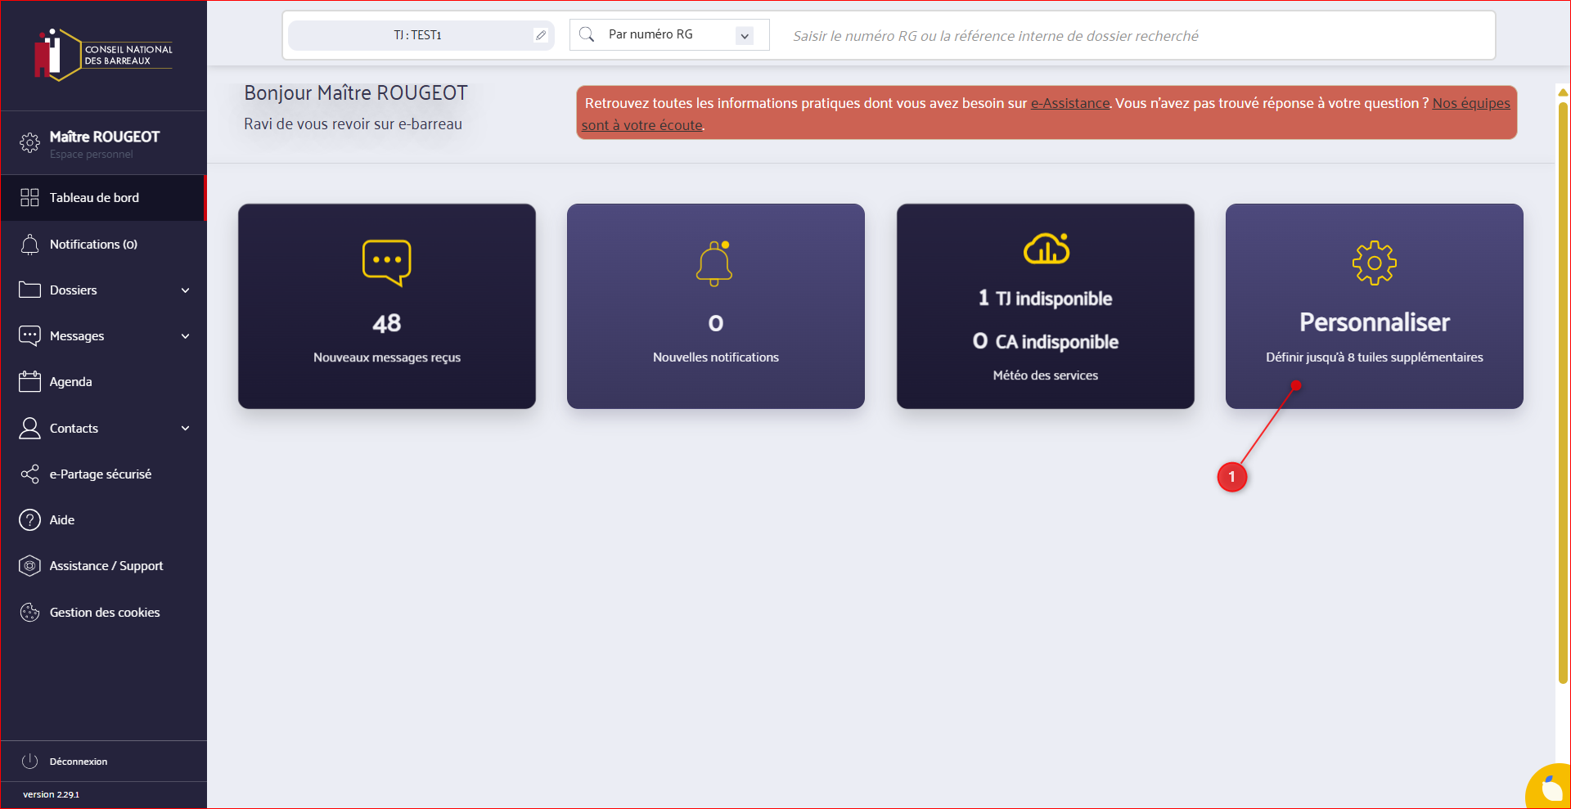The height and width of the screenshot is (809, 1571).
Task: Click the gear icon on Personnaliser tile
Action: coord(1374,263)
